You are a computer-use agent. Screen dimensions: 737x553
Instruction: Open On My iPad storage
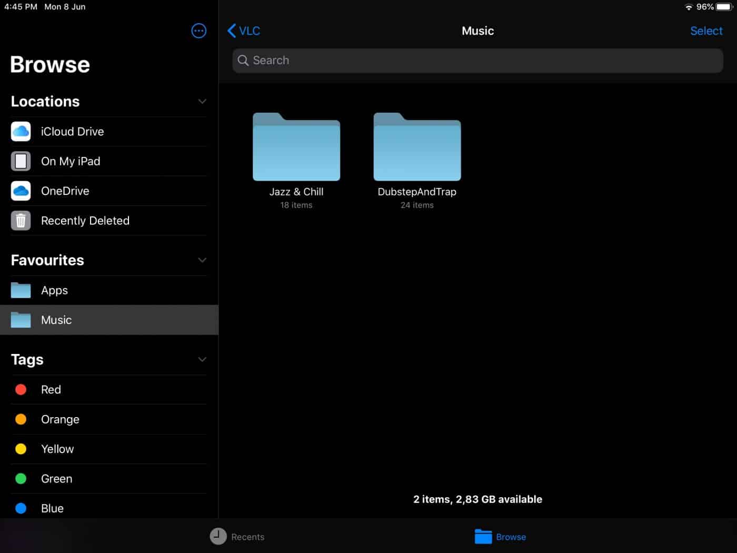coord(71,161)
